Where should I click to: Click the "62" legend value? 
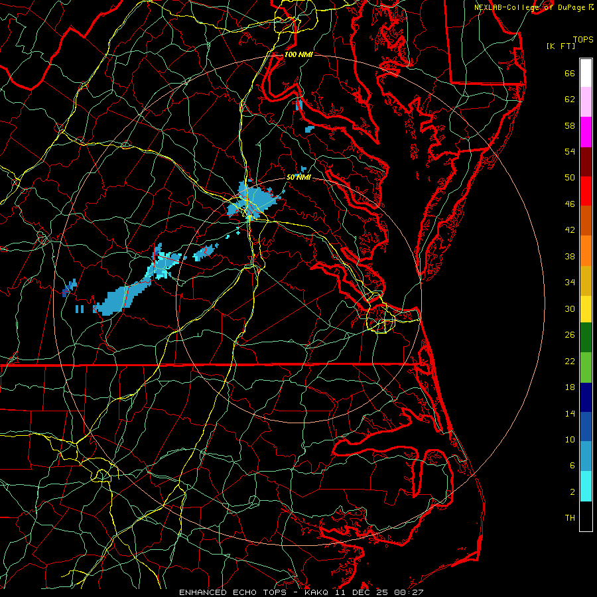[x=570, y=99]
